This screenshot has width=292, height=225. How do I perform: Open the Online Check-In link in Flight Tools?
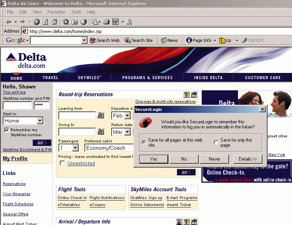(72, 198)
